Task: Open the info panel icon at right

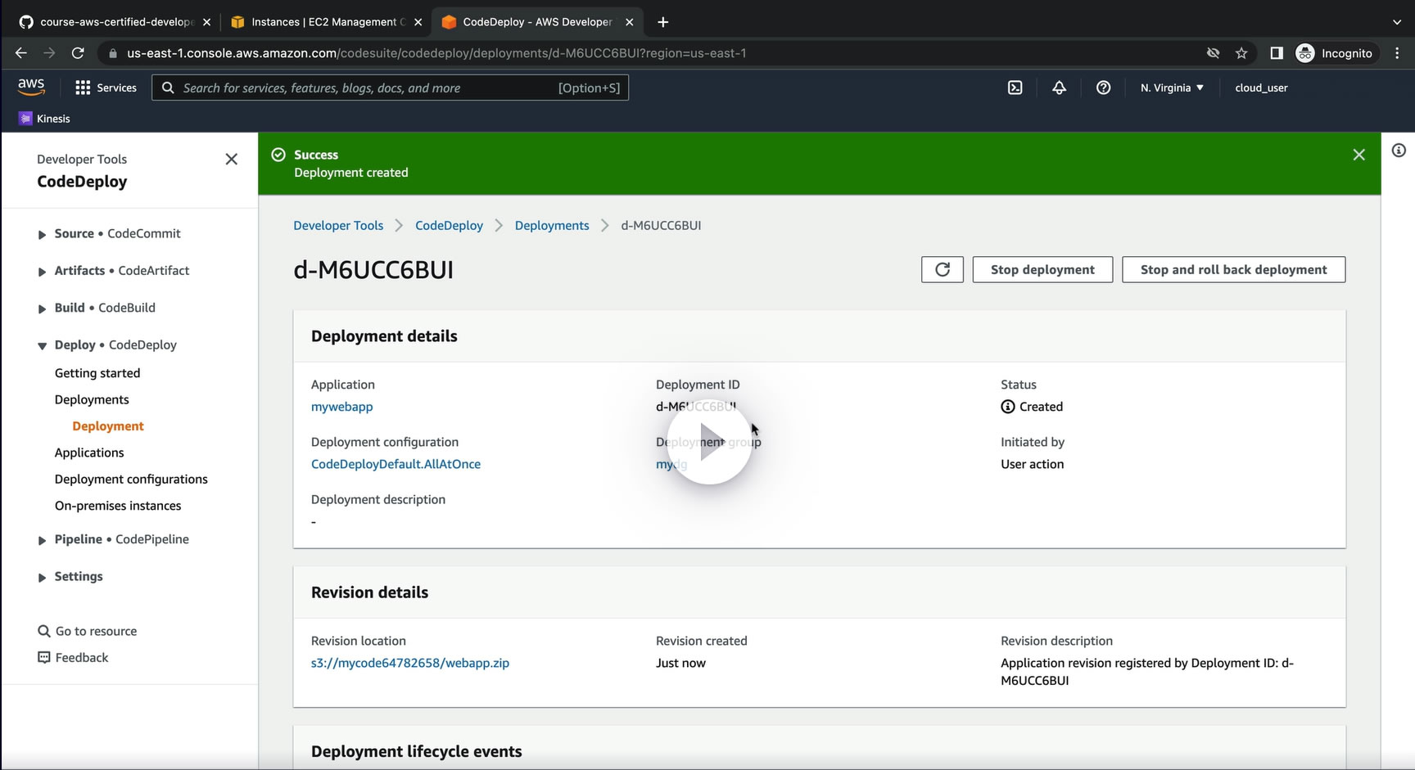Action: tap(1399, 151)
